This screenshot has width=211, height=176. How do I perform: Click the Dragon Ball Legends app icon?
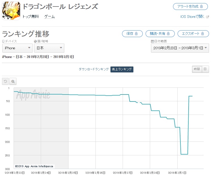pyautogui.click(x=11, y=11)
